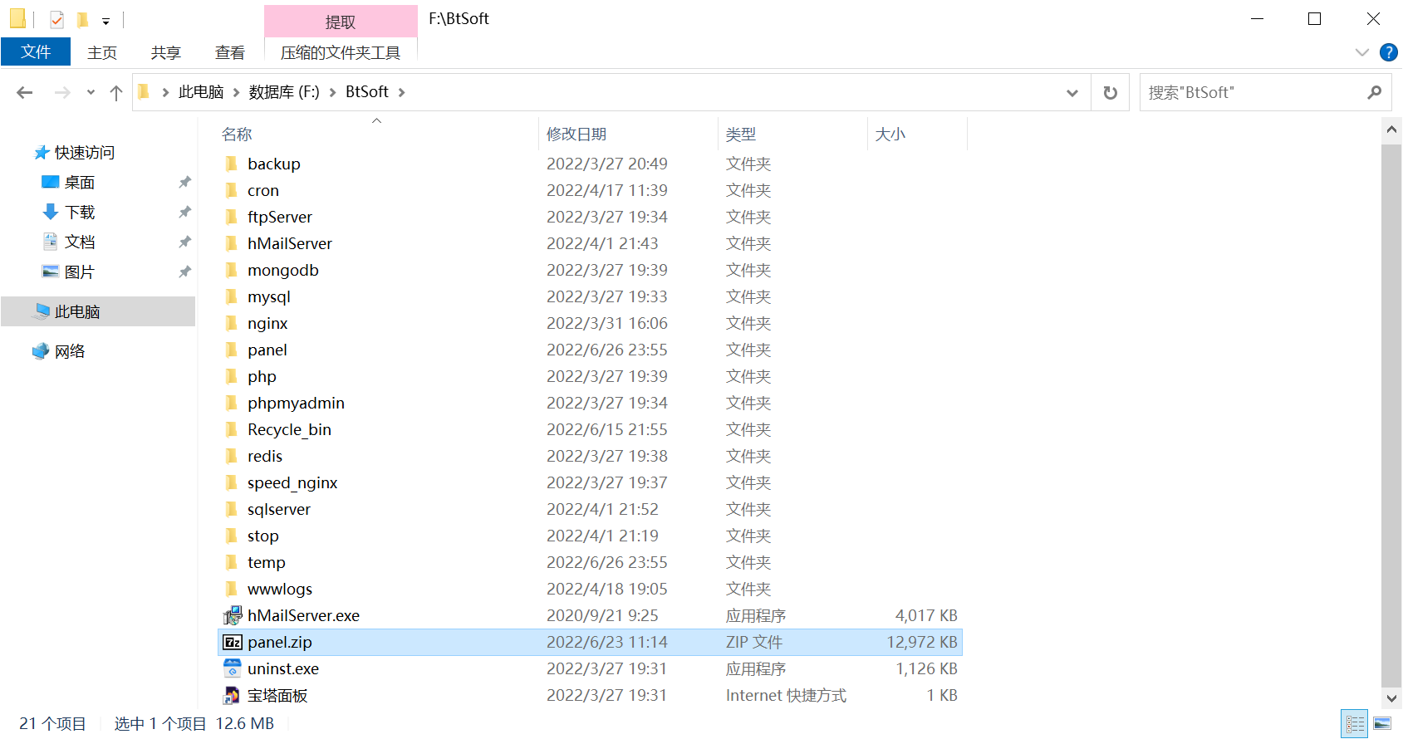
Task: Open the 压缩的文件夹工具 tab
Action: (341, 52)
